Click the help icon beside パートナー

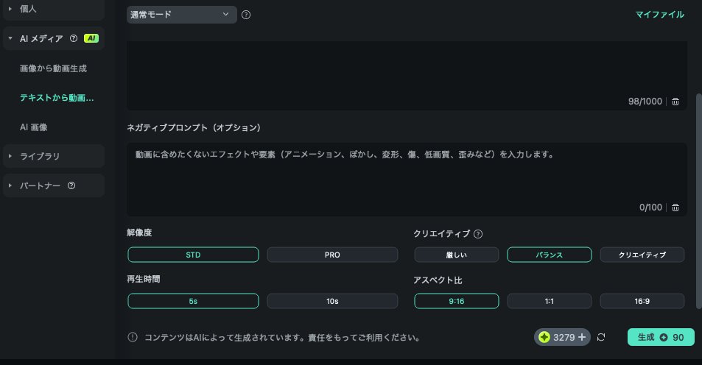pos(71,185)
